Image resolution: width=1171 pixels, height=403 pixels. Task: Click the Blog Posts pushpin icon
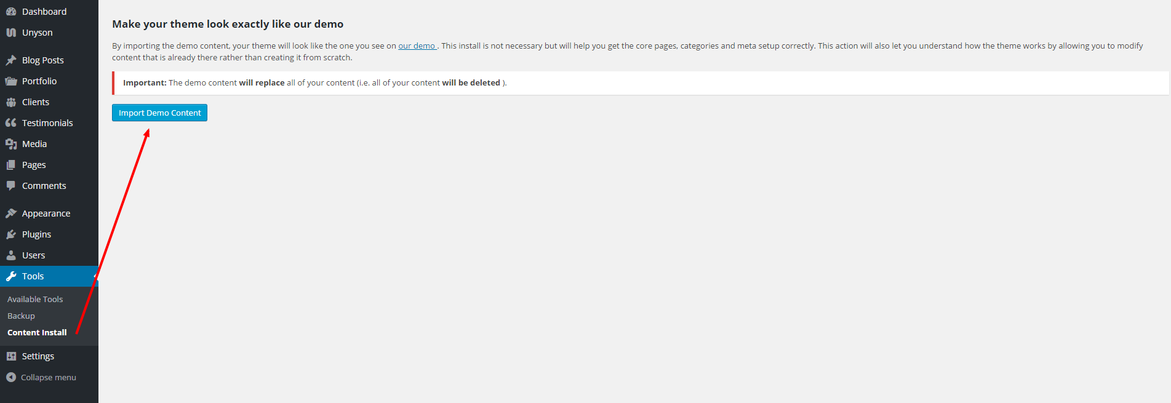coord(11,60)
